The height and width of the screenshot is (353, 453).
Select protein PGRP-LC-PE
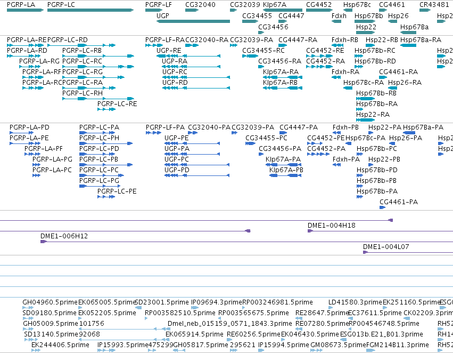point(106,197)
